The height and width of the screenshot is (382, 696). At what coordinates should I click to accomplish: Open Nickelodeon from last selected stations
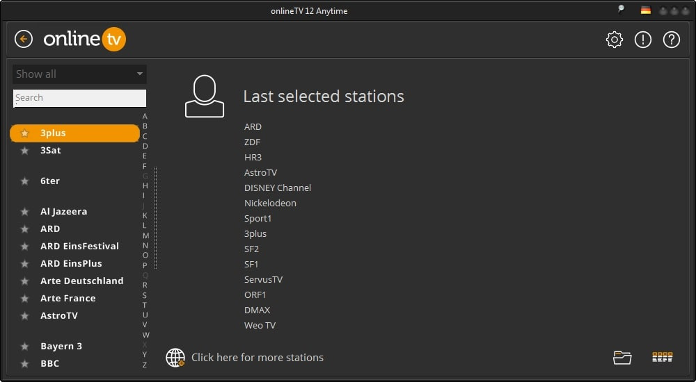point(270,203)
